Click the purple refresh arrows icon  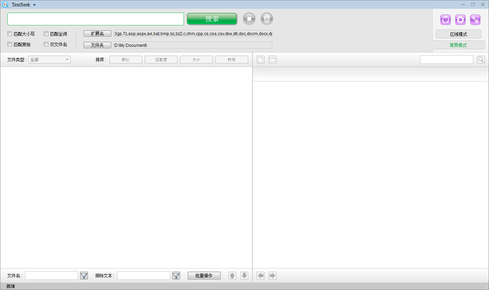coord(446,20)
